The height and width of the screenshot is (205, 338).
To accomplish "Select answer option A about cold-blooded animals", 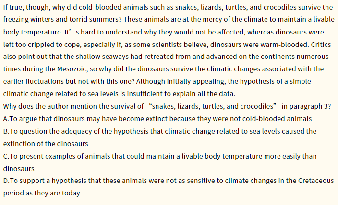I will point(157,119).
